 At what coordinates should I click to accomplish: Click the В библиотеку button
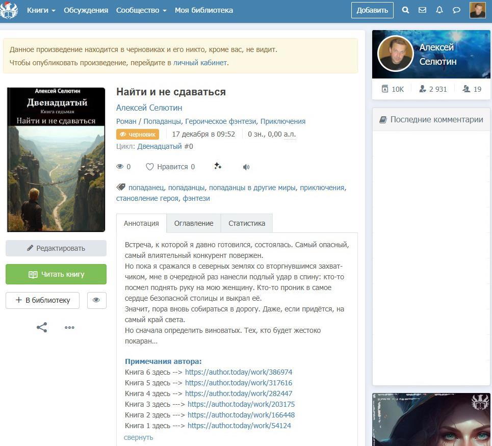point(42,300)
